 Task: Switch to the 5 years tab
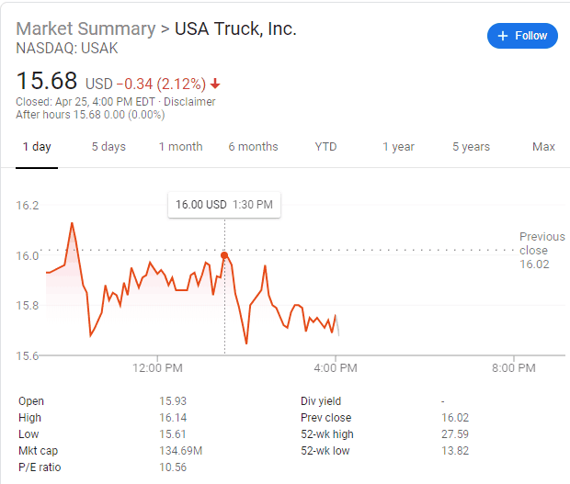pyautogui.click(x=471, y=147)
